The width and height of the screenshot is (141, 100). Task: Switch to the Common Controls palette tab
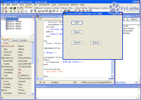(x=51, y=8)
